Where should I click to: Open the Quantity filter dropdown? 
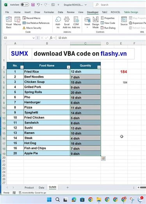click(x=99, y=67)
